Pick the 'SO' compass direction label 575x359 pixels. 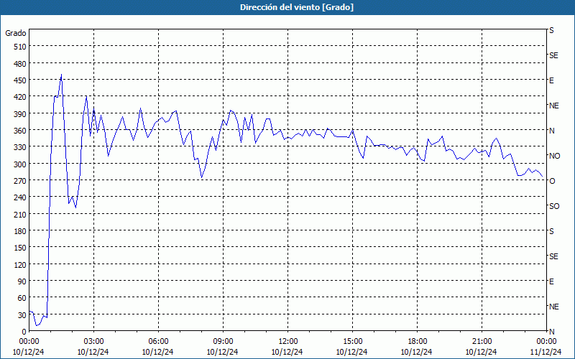554,207
